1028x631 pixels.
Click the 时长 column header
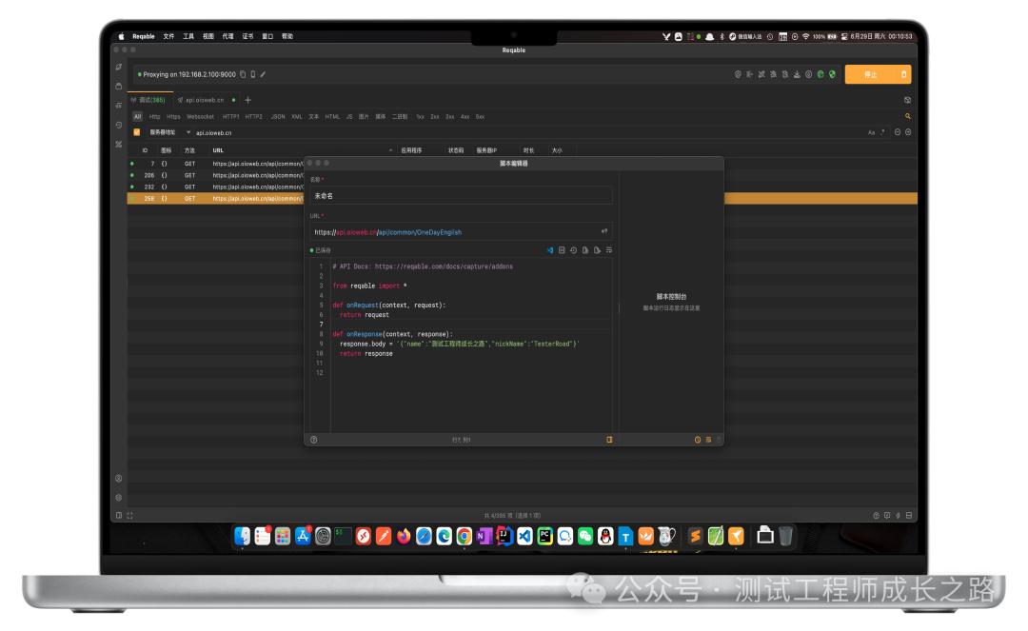tap(528, 150)
